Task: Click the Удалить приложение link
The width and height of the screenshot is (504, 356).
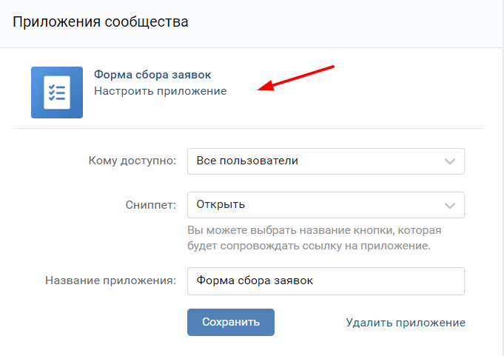Action: pos(406,323)
